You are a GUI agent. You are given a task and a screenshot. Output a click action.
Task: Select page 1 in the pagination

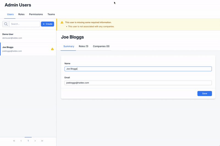click(28, 141)
